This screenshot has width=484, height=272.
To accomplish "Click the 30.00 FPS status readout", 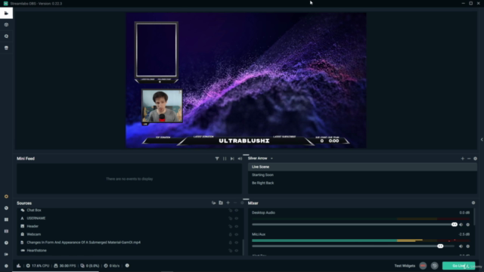I will click(x=65, y=265).
